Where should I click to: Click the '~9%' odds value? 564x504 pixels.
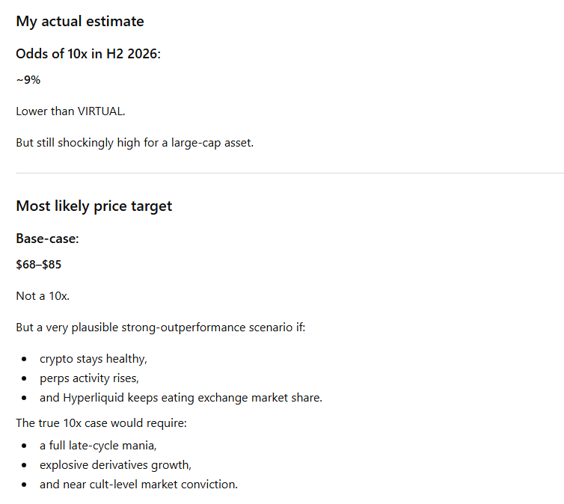(28, 80)
